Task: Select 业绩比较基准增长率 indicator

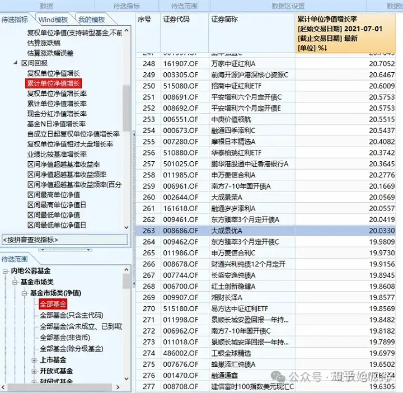Action: coord(57,154)
